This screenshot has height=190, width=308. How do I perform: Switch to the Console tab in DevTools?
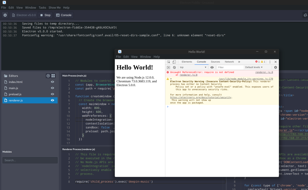[x=201, y=62]
